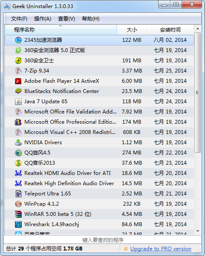Click the 7.92 MB size cell

pyautogui.click(x=132, y=112)
